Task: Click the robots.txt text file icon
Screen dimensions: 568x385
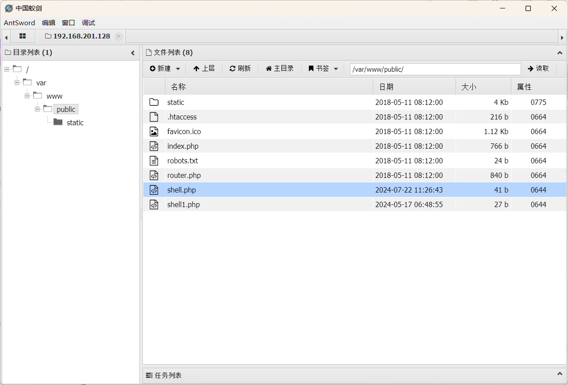Action: (154, 161)
